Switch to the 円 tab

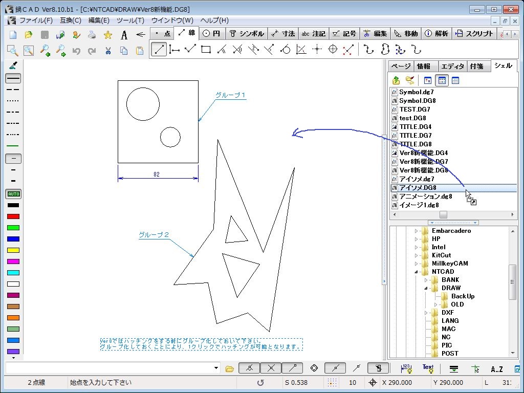tap(212, 33)
